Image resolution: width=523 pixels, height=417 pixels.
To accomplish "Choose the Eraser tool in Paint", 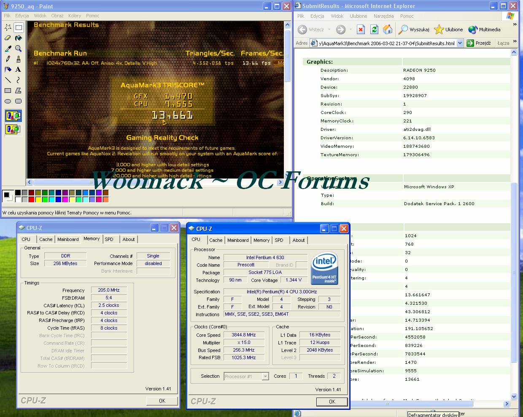I will point(8,38).
